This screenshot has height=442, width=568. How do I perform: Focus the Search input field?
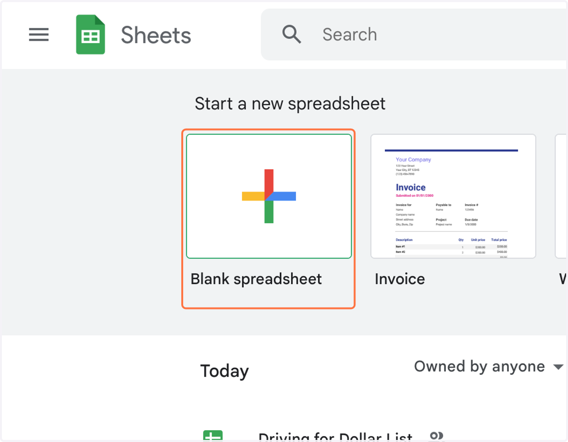pyautogui.click(x=414, y=35)
